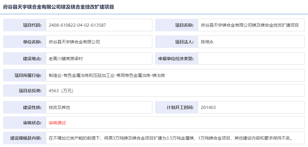Click the 审核状态 label

[32, 123]
